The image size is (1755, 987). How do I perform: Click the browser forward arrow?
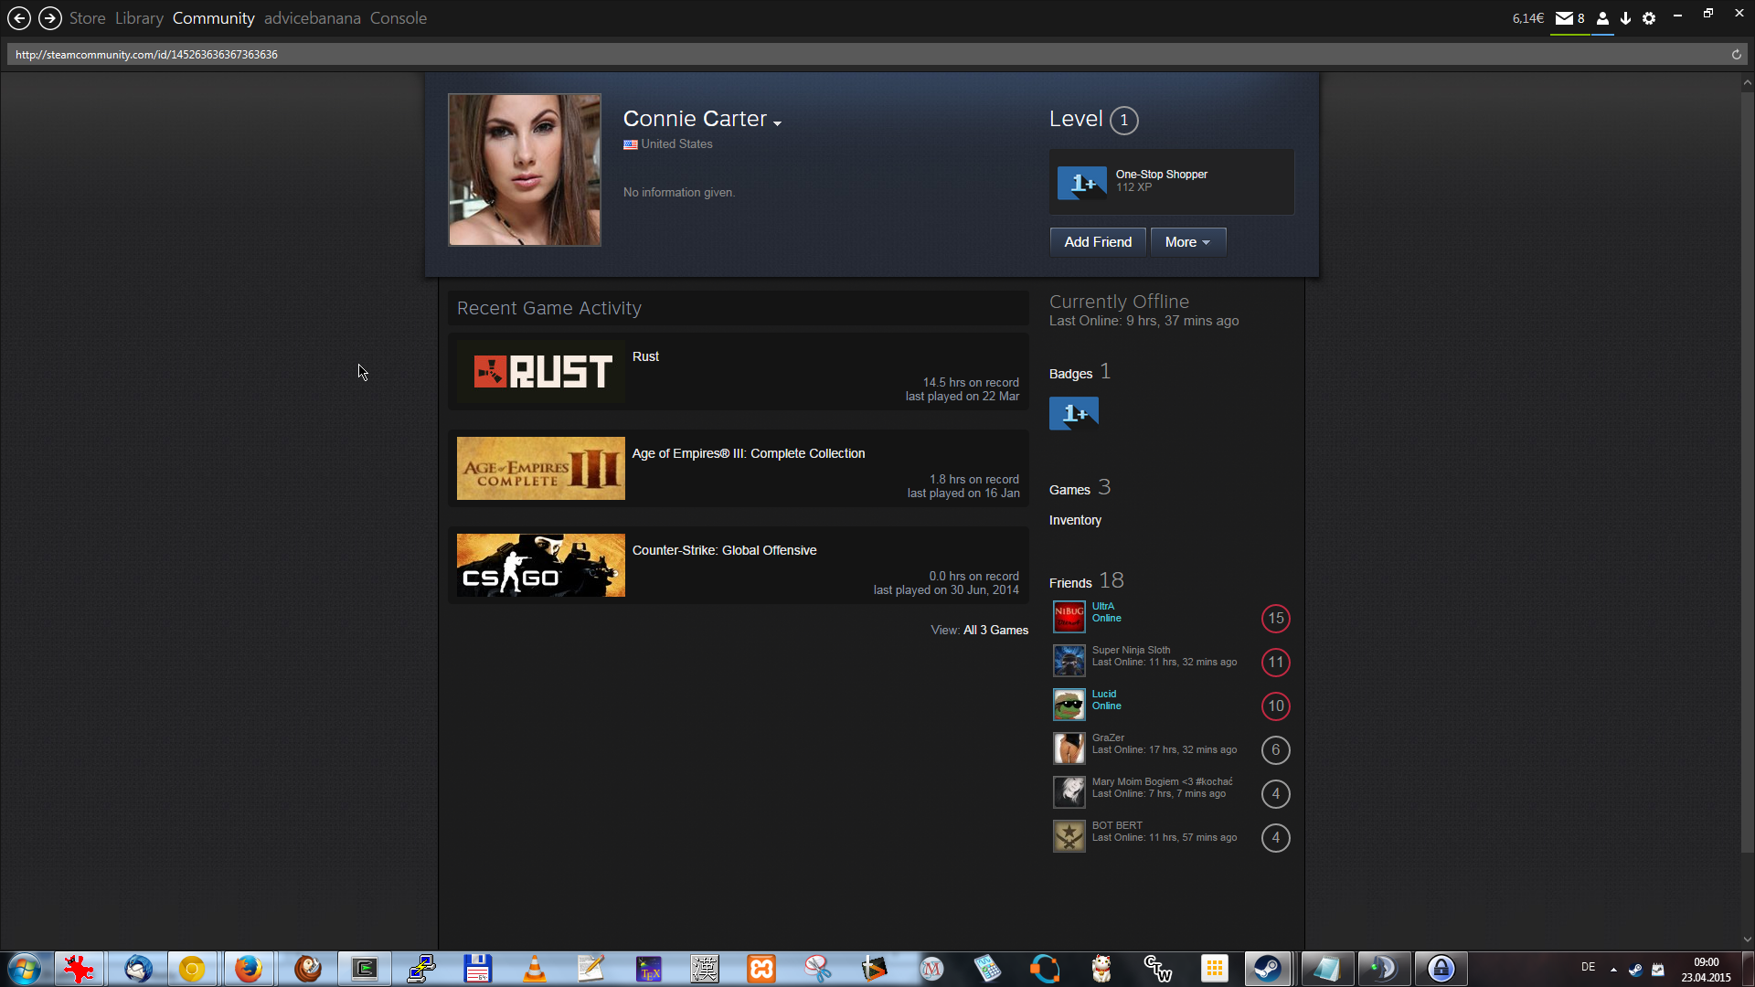(x=50, y=18)
